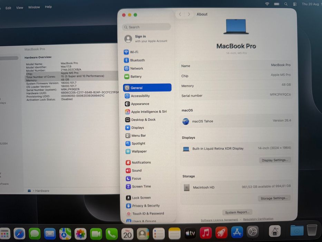Launch Music from the Dock

click(x=206, y=233)
